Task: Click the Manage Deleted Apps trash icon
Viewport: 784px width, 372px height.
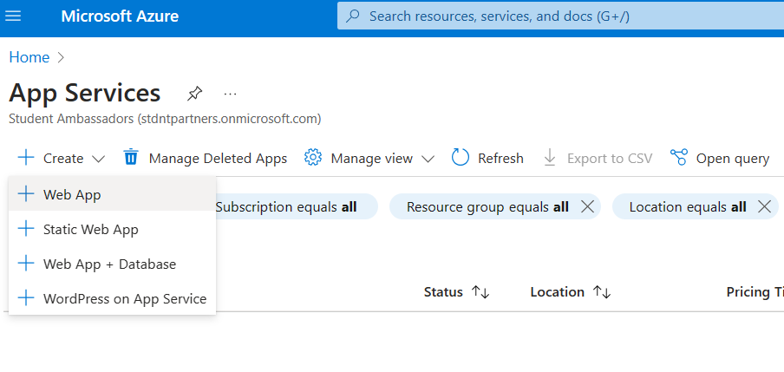Action: click(131, 158)
